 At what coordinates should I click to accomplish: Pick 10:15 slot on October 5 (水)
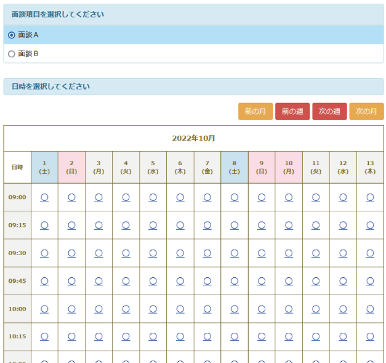[153, 336]
